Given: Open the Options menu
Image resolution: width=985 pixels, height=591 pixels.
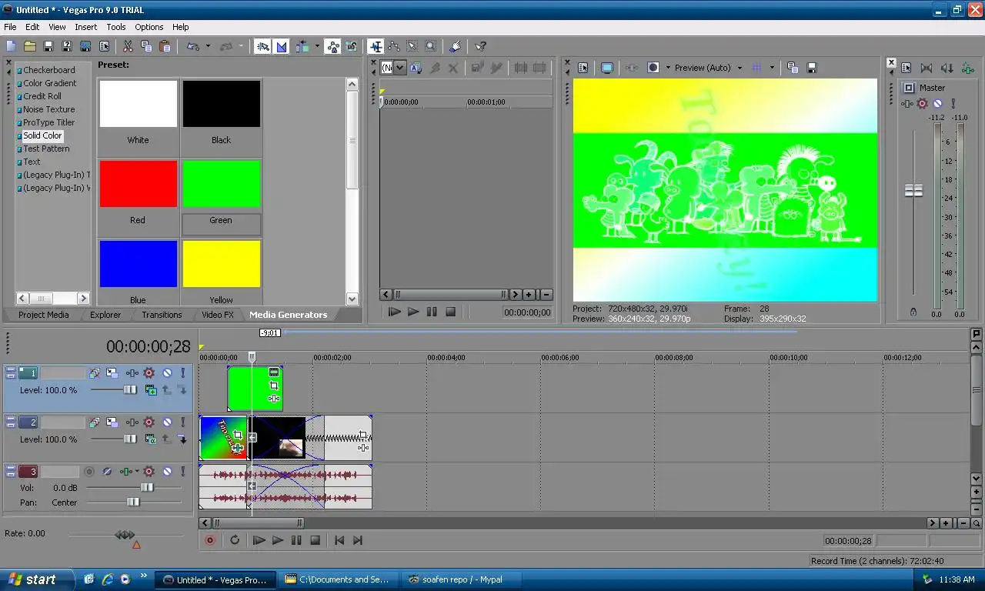Looking at the screenshot, I should (149, 27).
